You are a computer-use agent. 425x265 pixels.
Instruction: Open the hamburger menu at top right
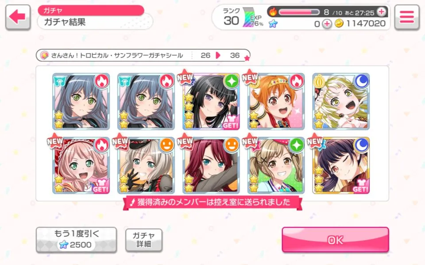tap(406, 17)
